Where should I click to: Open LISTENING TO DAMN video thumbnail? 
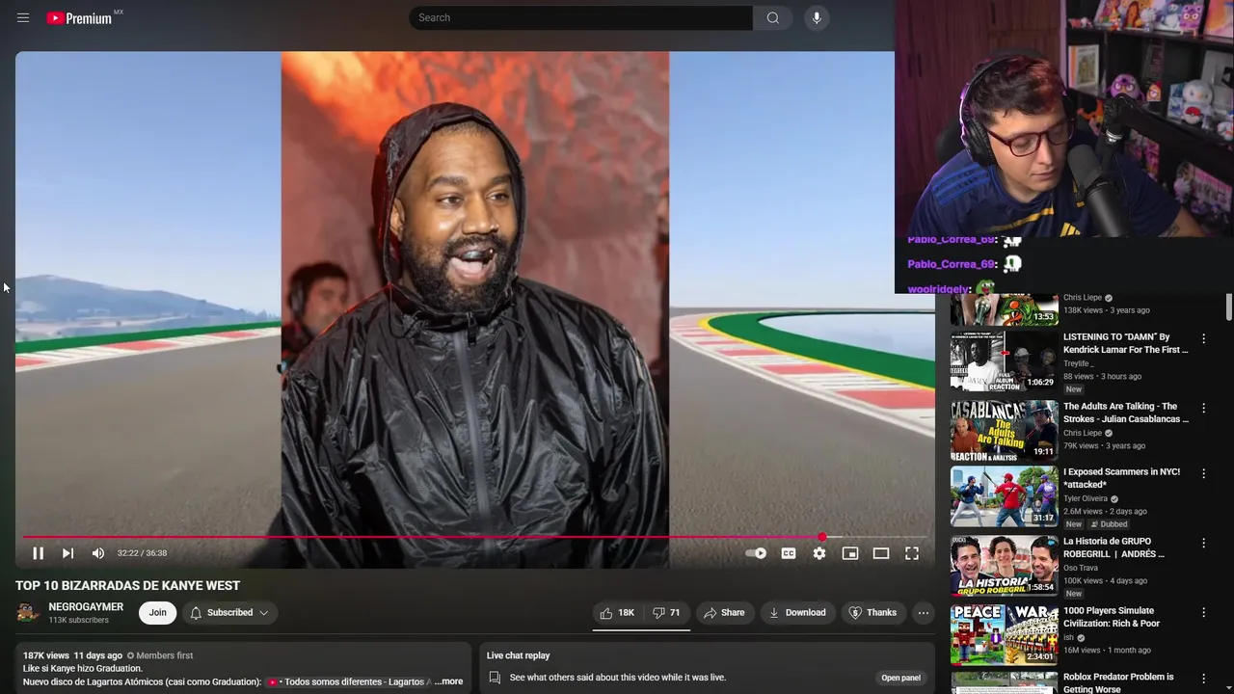tap(1004, 360)
